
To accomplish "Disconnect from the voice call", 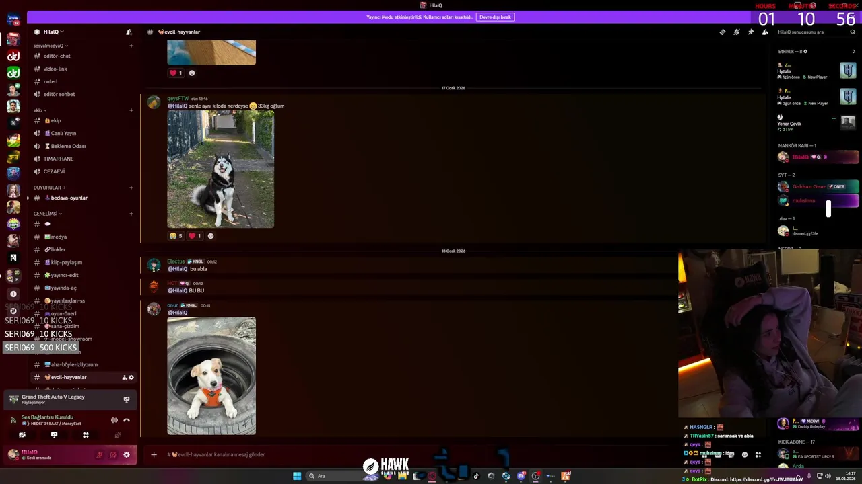I will 126,420.
